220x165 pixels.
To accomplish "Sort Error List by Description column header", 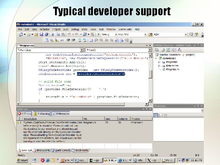I will (x=53, y=119).
